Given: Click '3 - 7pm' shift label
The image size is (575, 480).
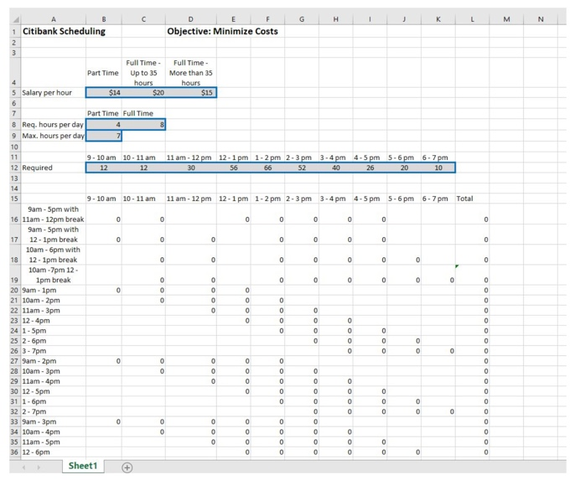Looking at the screenshot, I should coord(34,351).
